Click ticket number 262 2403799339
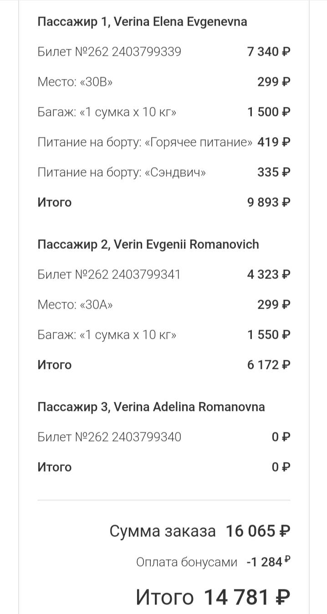The height and width of the screenshot is (614, 327). pyautogui.click(x=109, y=52)
